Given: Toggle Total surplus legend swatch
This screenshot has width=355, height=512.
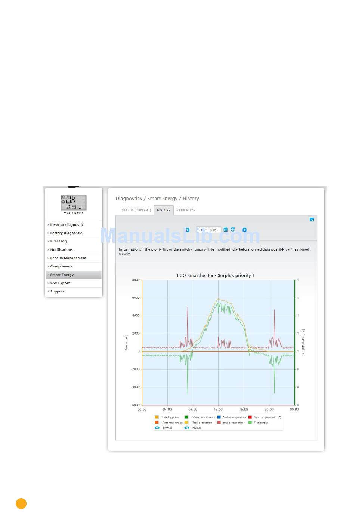Looking at the screenshot, I should pyautogui.click(x=250, y=423).
